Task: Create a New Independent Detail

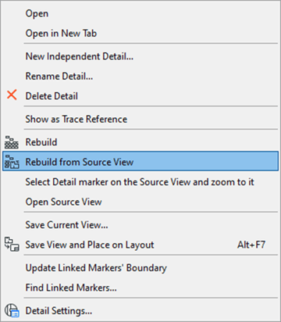Action: [140, 56]
